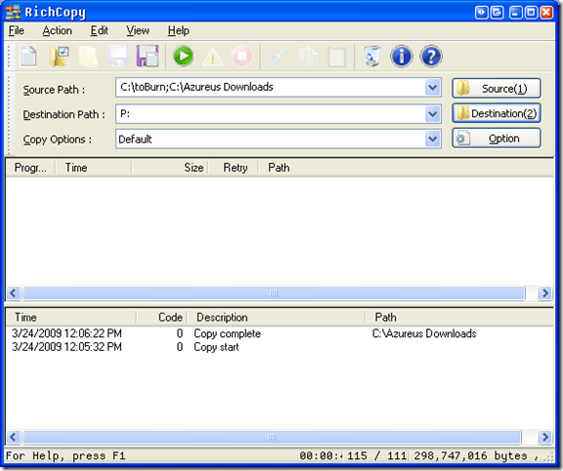Open the Action menu
Viewport: 563px width, 471px height.
[57, 30]
